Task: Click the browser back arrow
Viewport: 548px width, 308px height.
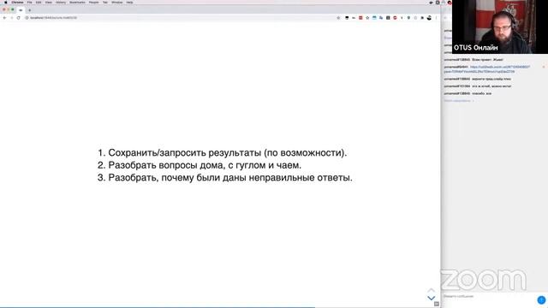Action: [4, 18]
